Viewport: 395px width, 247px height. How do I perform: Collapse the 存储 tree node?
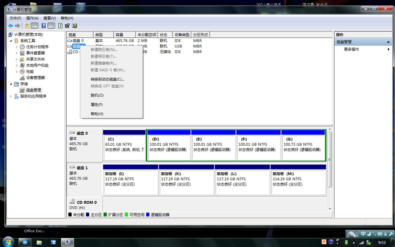coord(11,84)
